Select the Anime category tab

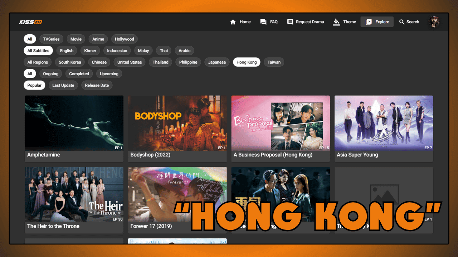tap(98, 39)
